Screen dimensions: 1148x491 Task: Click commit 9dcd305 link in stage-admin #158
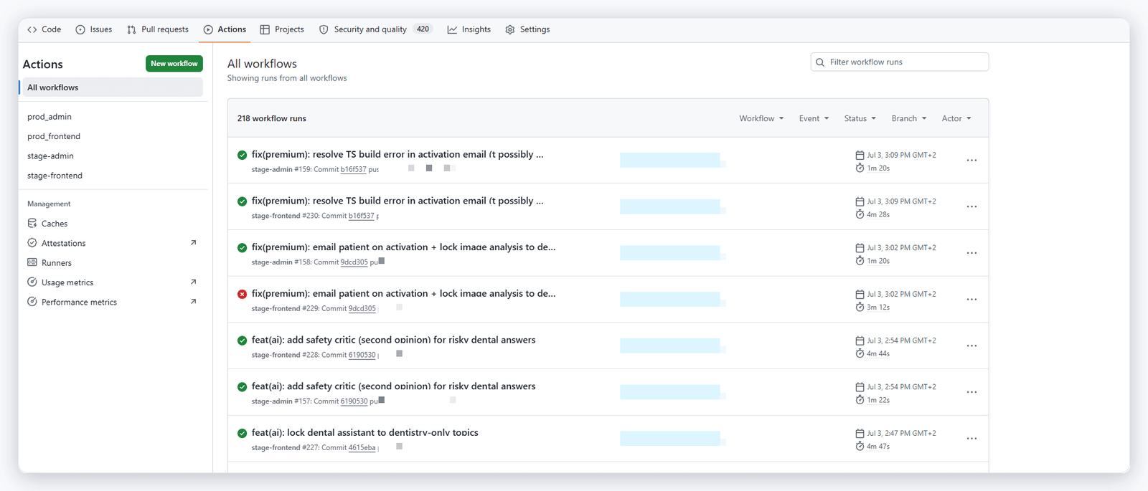pyautogui.click(x=354, y=262)
